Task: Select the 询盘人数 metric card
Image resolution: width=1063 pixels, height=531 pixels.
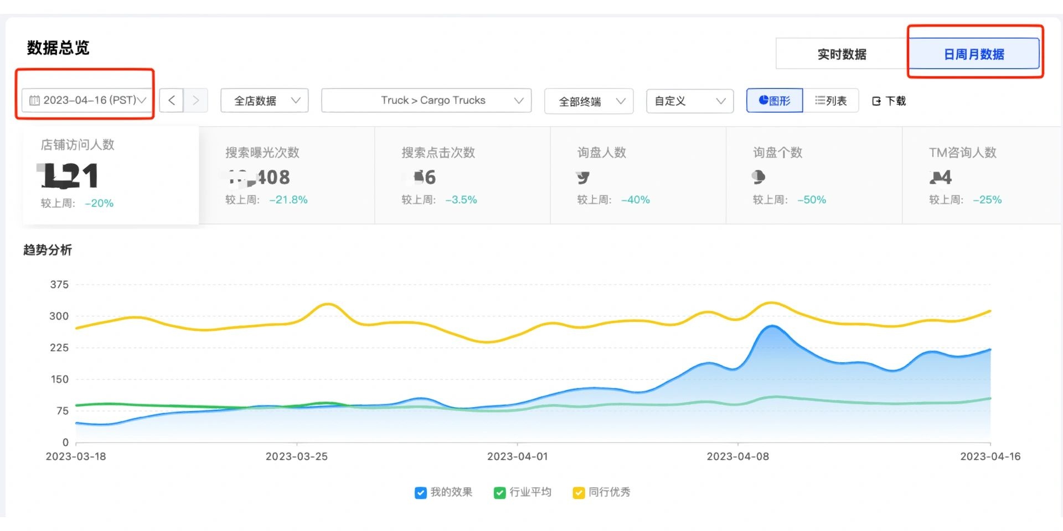Action: tap(638, 175)
